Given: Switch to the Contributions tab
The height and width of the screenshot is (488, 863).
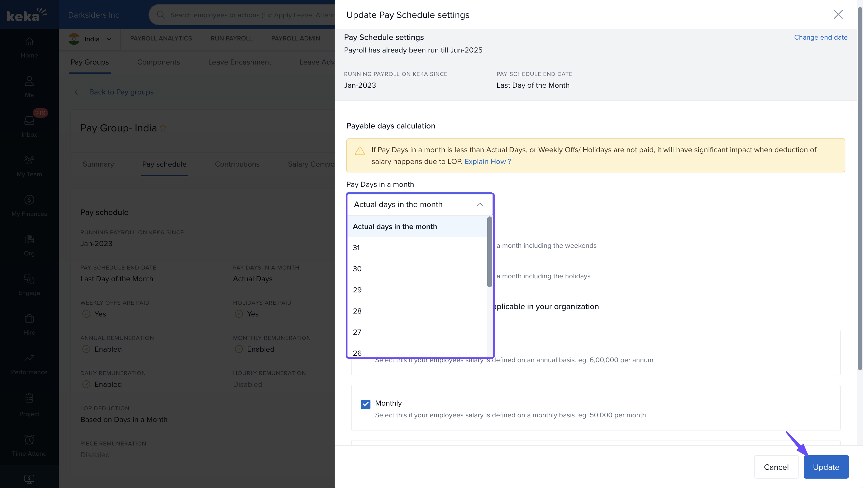Looking at the screenshot, I should tap(237, 164).
